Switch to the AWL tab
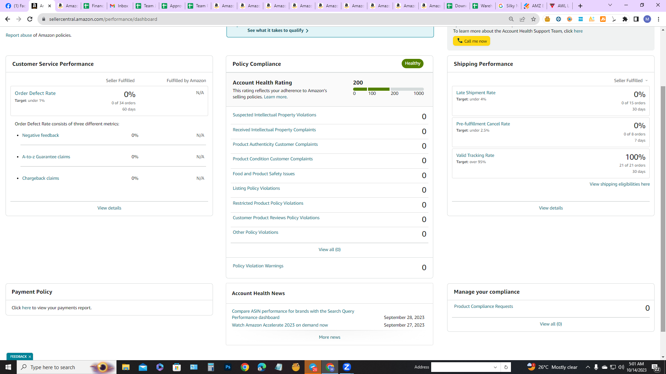The height and width of the screenshot is (374, 666). point(559,6)
